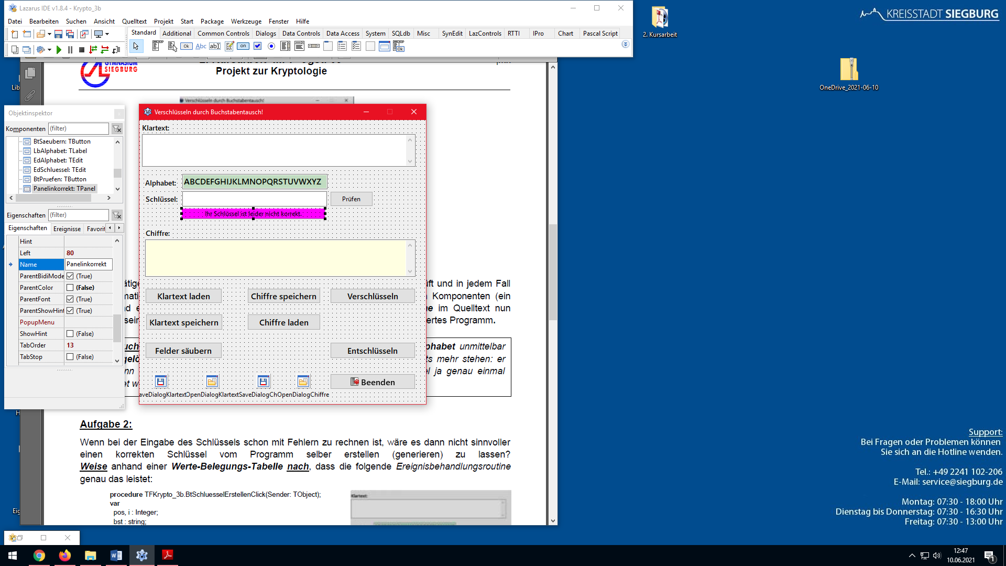Screen dimensions: 1006x566
Task: Select the TCheckBox palette component
Action: point(257,47)
